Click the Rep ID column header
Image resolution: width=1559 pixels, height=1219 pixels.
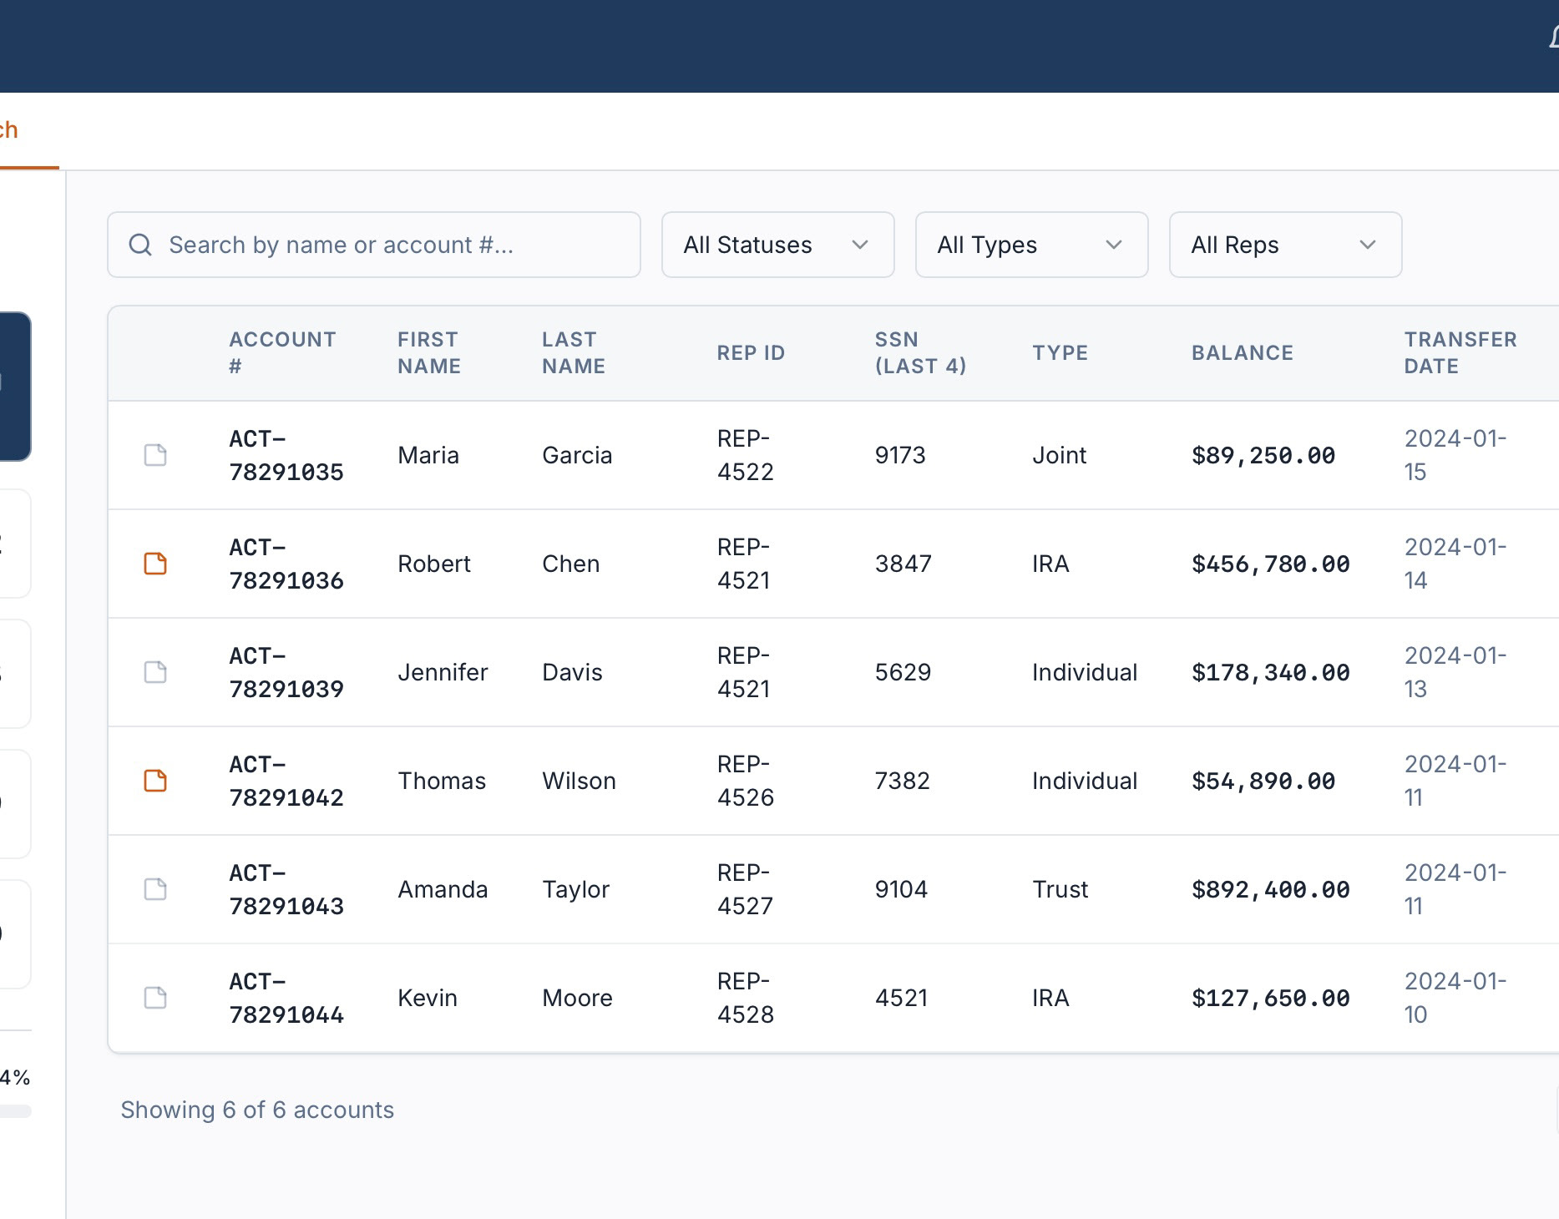point(751,353)
